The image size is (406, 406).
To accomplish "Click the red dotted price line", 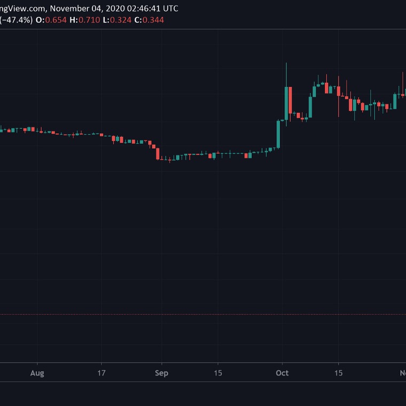I will coord(203,314).
